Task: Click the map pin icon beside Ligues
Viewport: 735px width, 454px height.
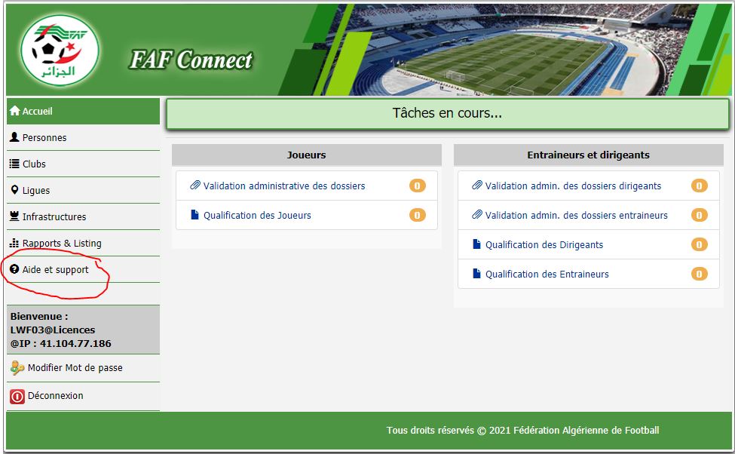Action: coord(14,190)
